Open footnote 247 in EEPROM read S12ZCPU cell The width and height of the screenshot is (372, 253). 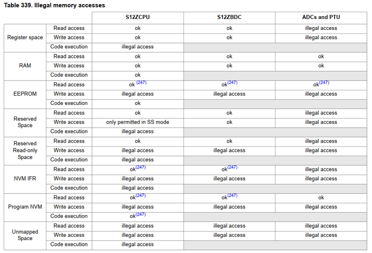tap(141, 83)
